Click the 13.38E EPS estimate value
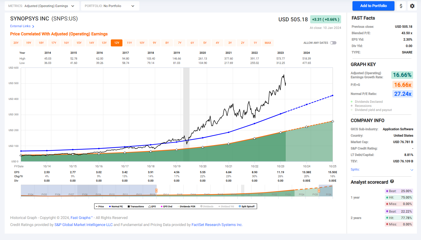The image size is (421, 240). coord(306,172)
